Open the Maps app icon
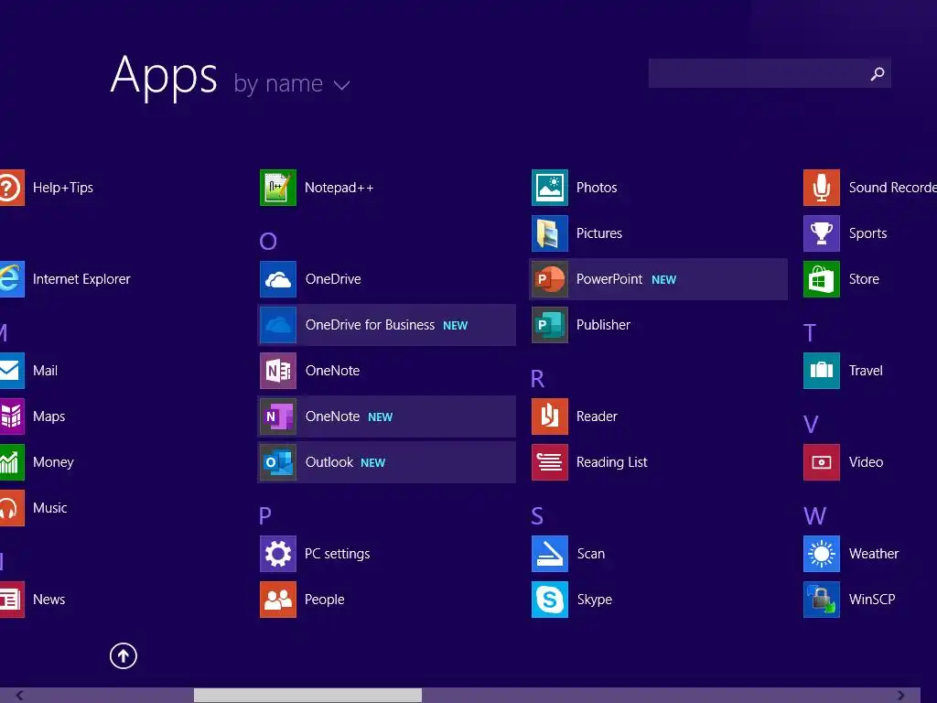This screenshot has width=937, height=703. tap(12, 416)
